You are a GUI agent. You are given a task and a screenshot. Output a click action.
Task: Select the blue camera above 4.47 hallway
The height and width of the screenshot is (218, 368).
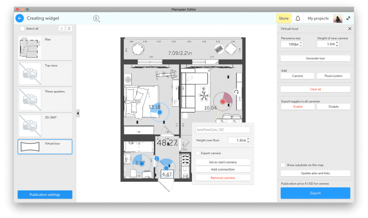pyautogui.click(x=166, y=168)
